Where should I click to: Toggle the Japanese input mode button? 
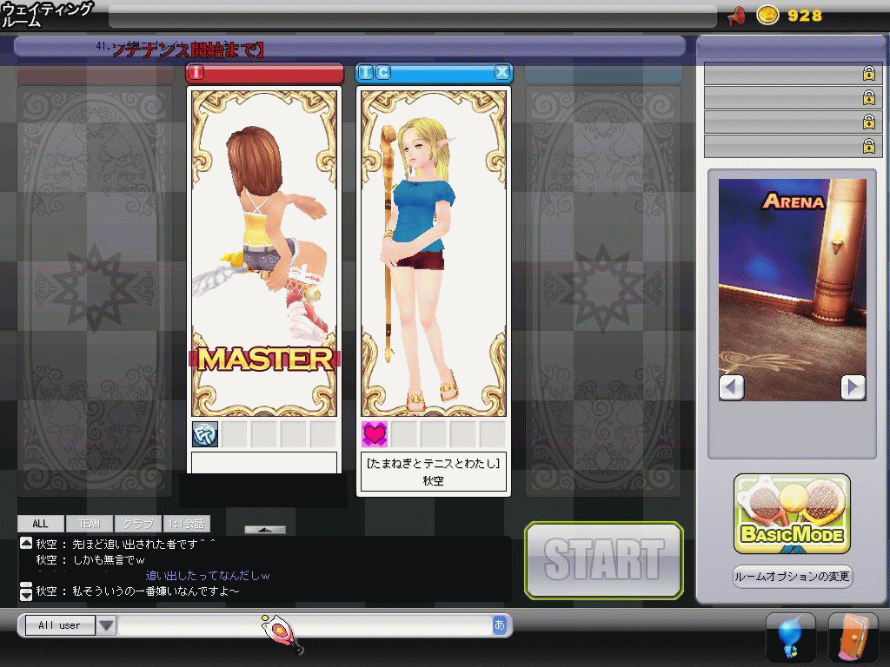coord(499,625)
